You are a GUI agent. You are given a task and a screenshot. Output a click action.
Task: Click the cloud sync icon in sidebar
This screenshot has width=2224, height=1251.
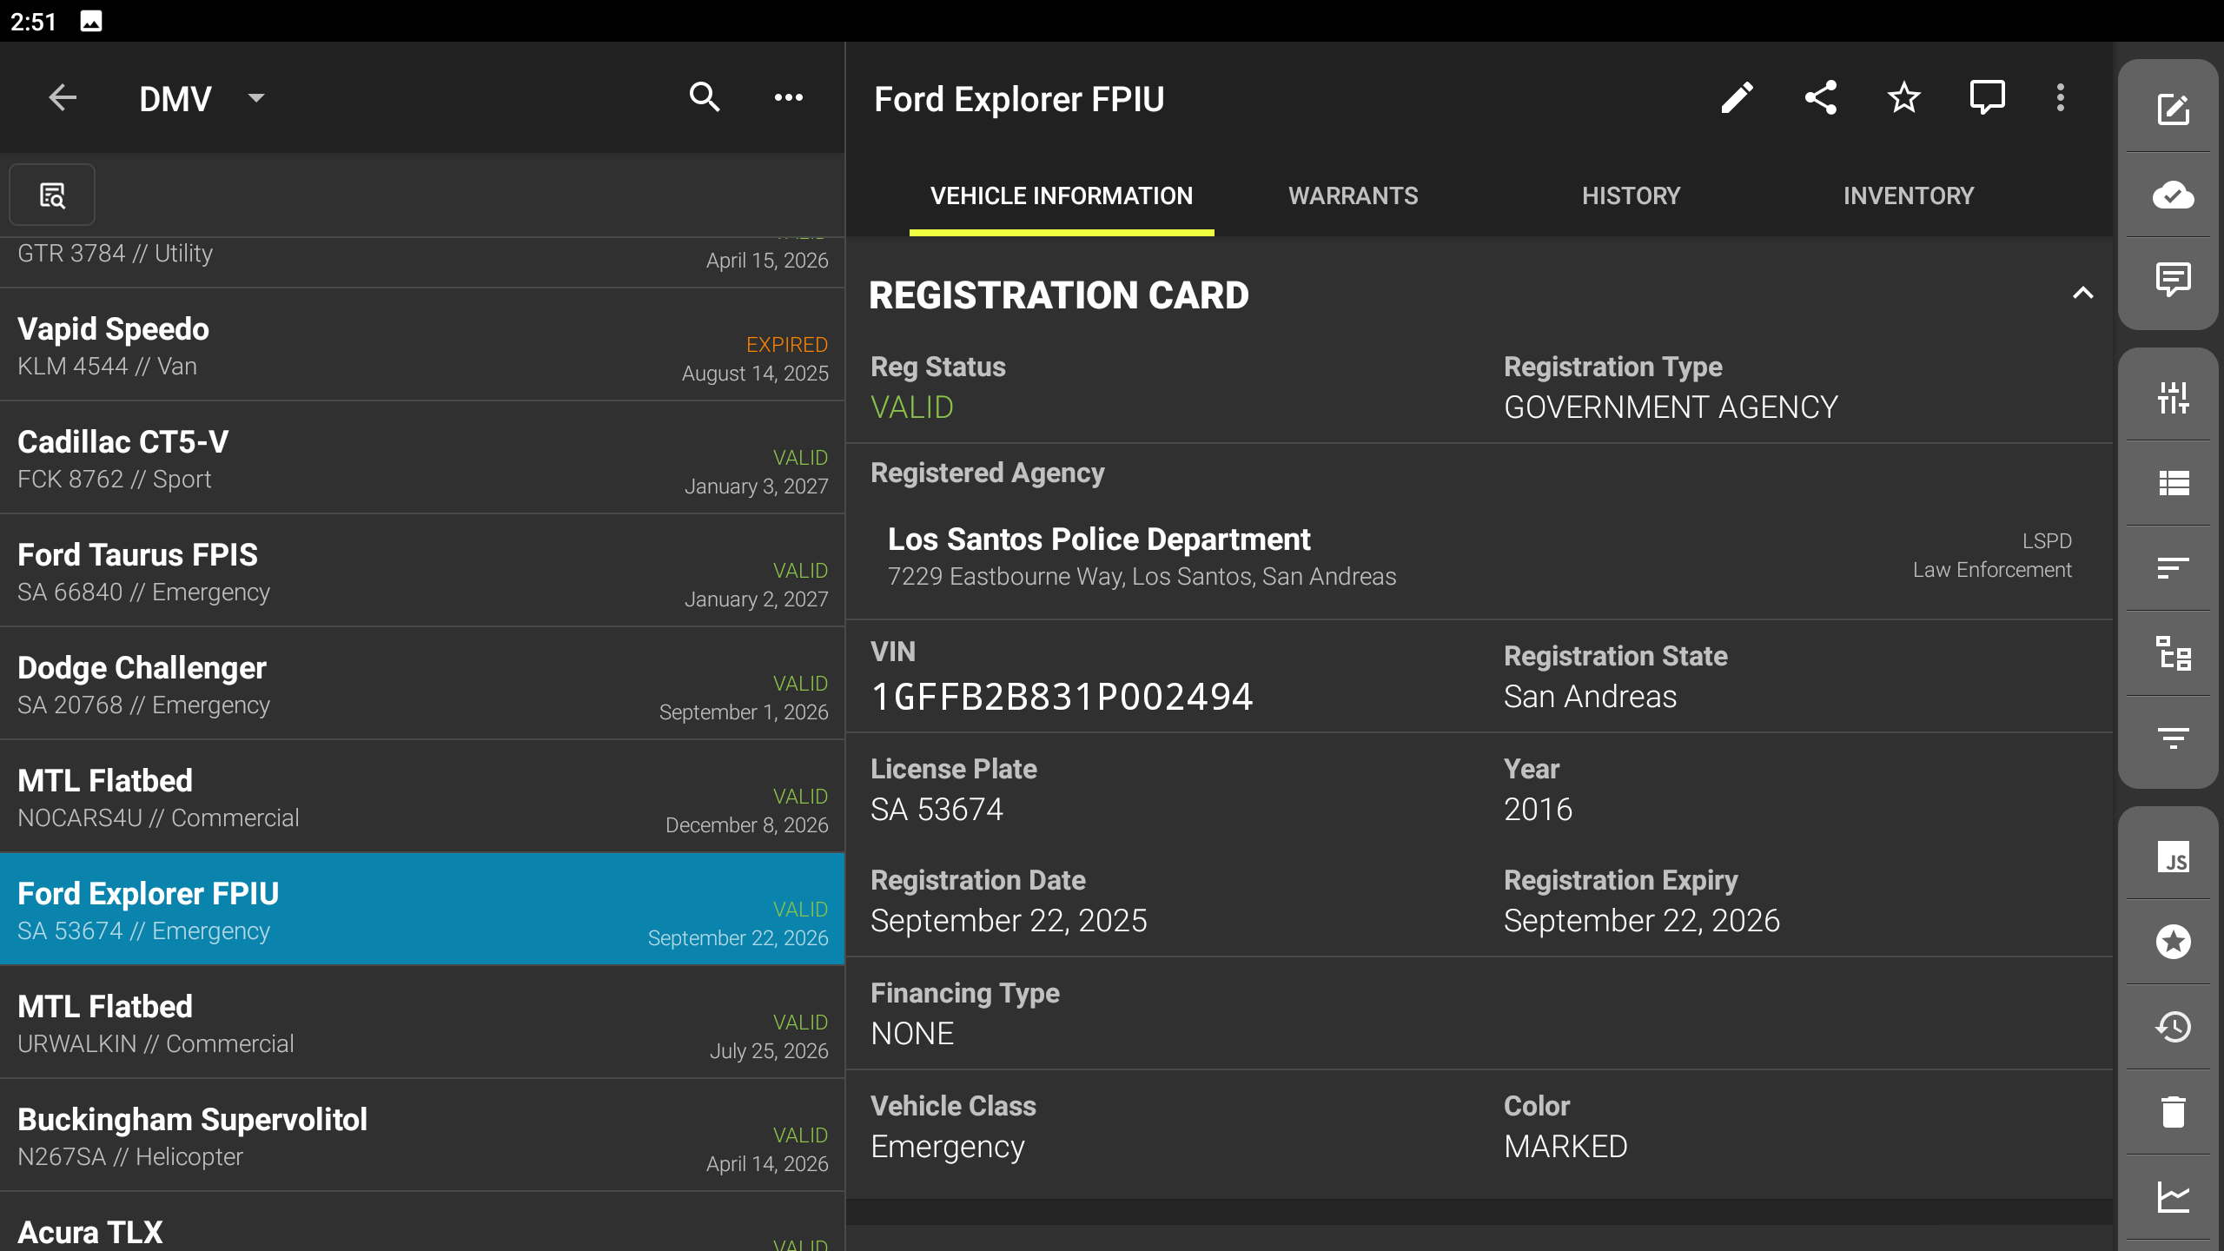(2173, 195)
